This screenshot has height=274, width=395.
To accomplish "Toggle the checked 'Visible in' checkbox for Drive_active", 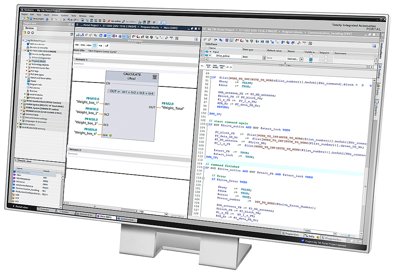I will [x=310, y=60].
